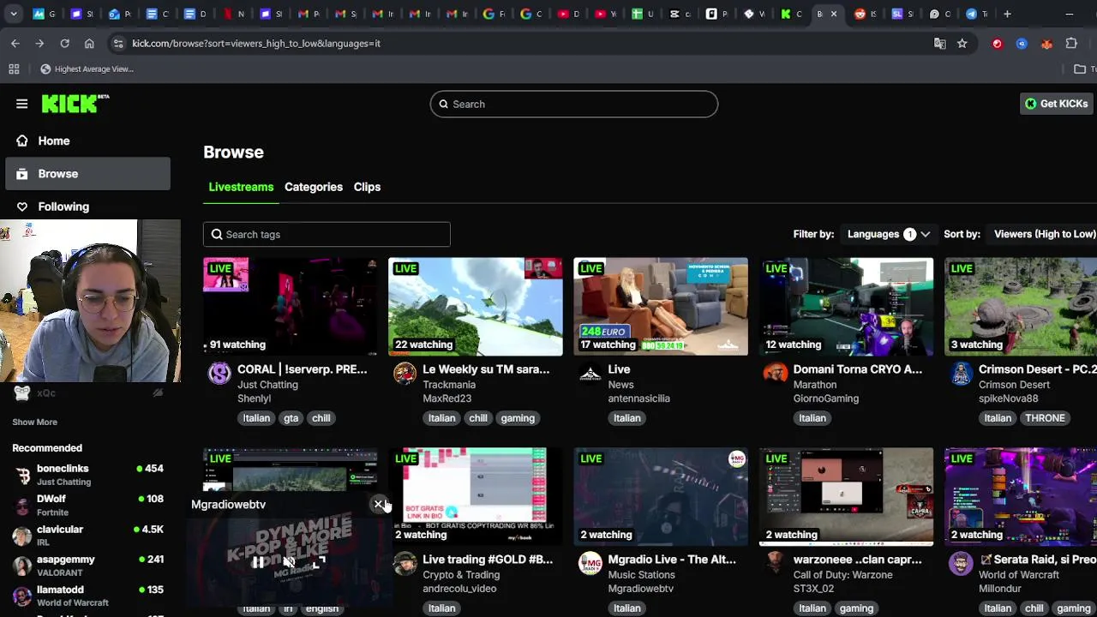Image resolution: width=1097 pixels, height=617 pixels.
Task: Switch to the Clips tab
Action: point(367,187)
